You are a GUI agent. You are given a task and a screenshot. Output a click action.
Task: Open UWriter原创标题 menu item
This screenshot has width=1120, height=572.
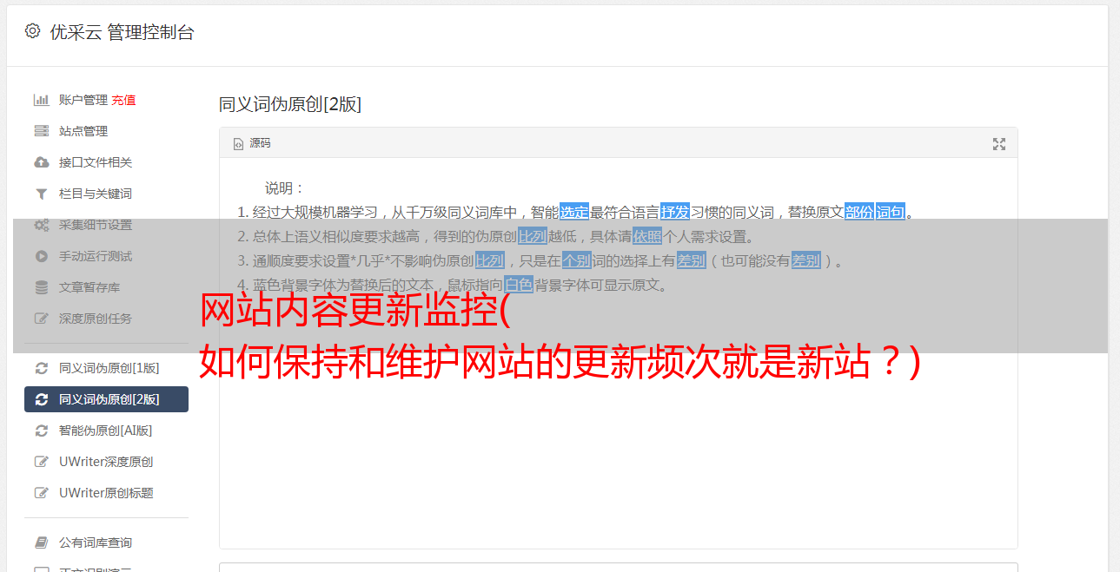106,493
